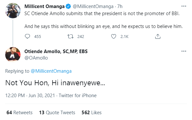The width and height of the screenshot is (192, 120).
Task: Click the Twitter for iPhone source link
Action: pos(78,96)
